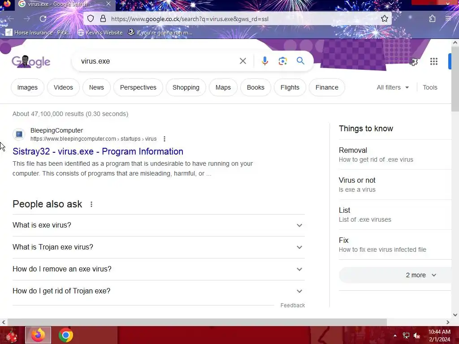
Task: Open the extensions puzzle icon
Action: pyautogui.click(x=432, y=19)
